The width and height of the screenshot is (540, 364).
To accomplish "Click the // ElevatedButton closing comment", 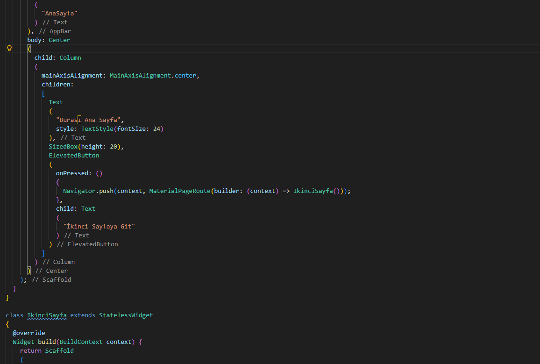I will pyautogui.click(x=87, y=244).
